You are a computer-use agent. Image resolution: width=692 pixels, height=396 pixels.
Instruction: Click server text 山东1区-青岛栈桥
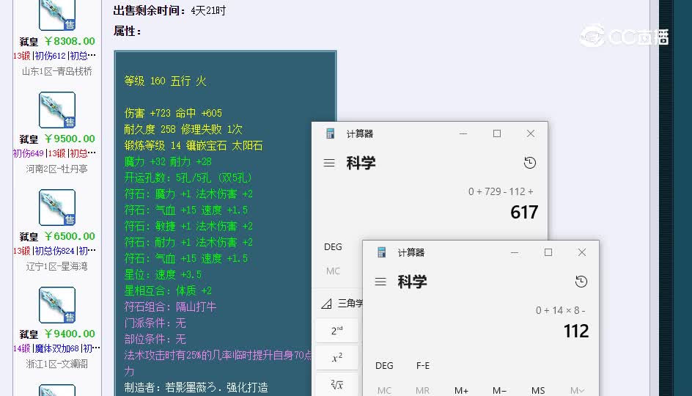(x=57, y=71)
